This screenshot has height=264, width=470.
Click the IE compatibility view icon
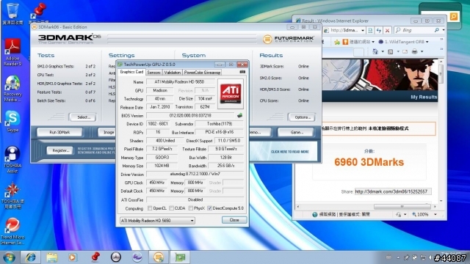pyautogui.click(x=370, y=30)
